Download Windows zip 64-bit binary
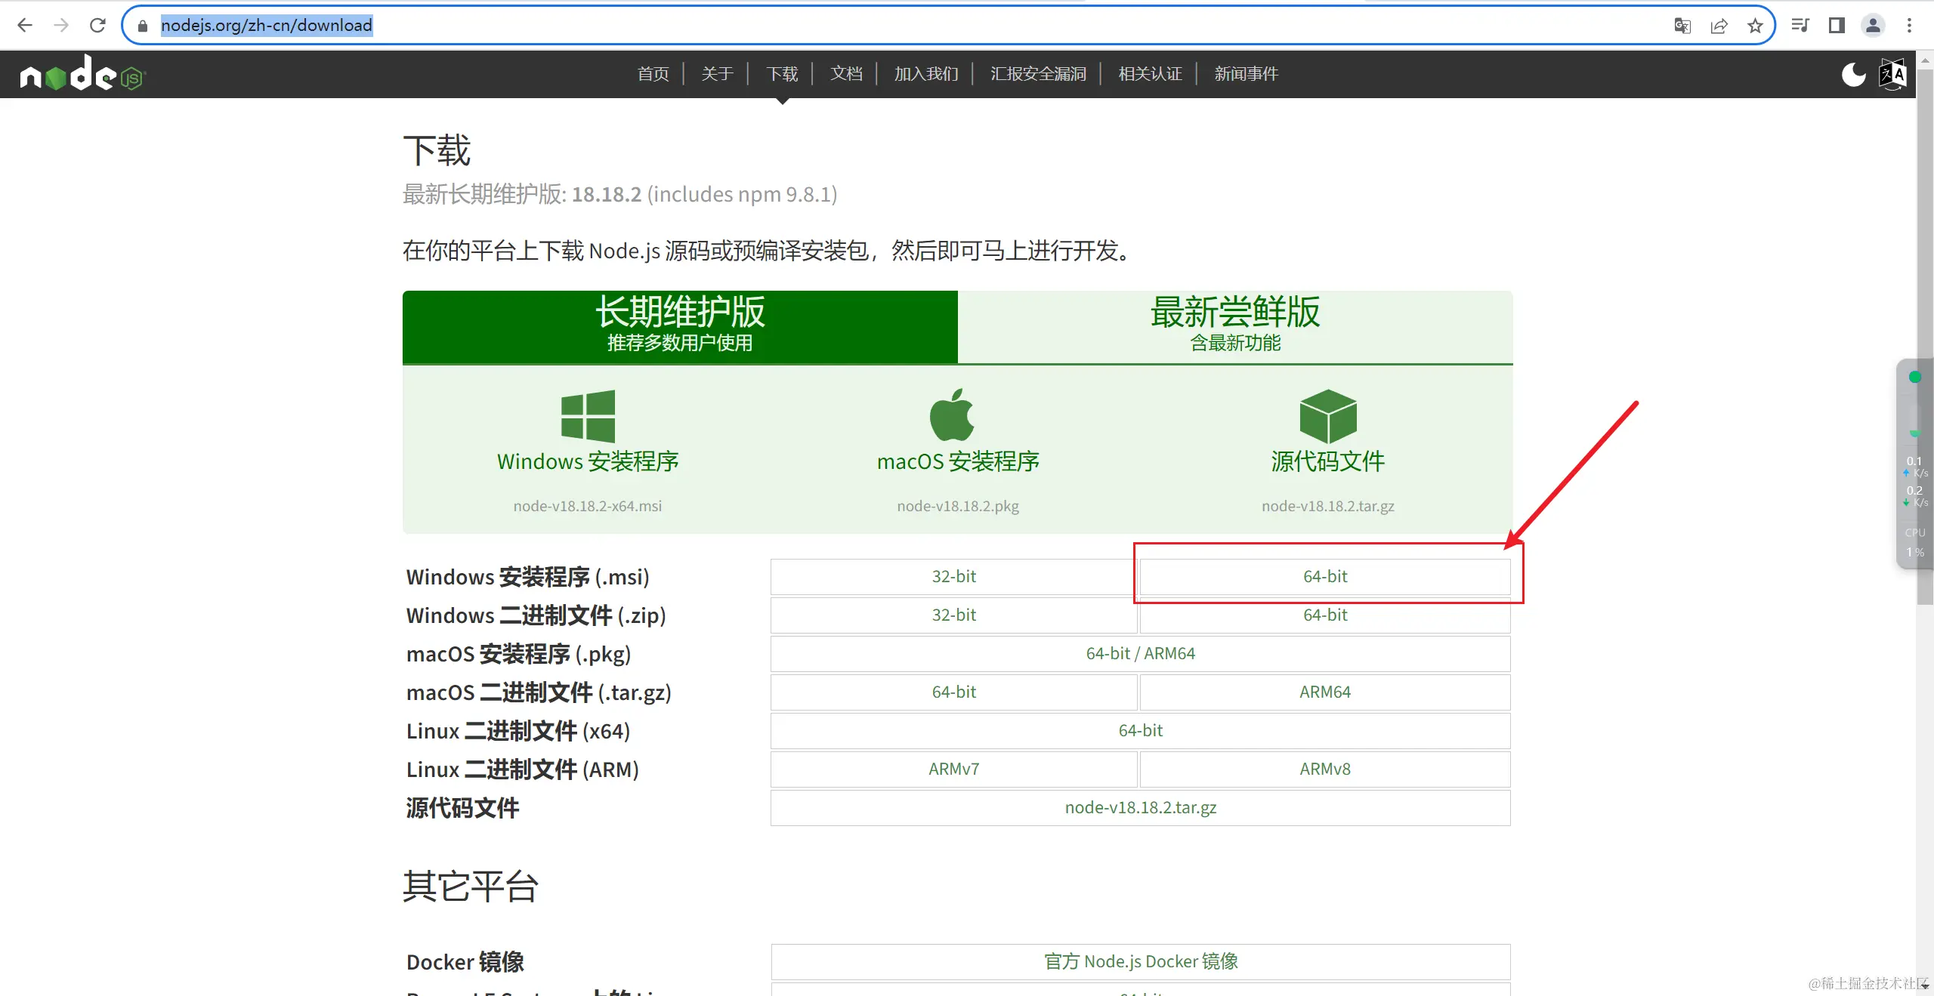 click(x=1325, y=615)
